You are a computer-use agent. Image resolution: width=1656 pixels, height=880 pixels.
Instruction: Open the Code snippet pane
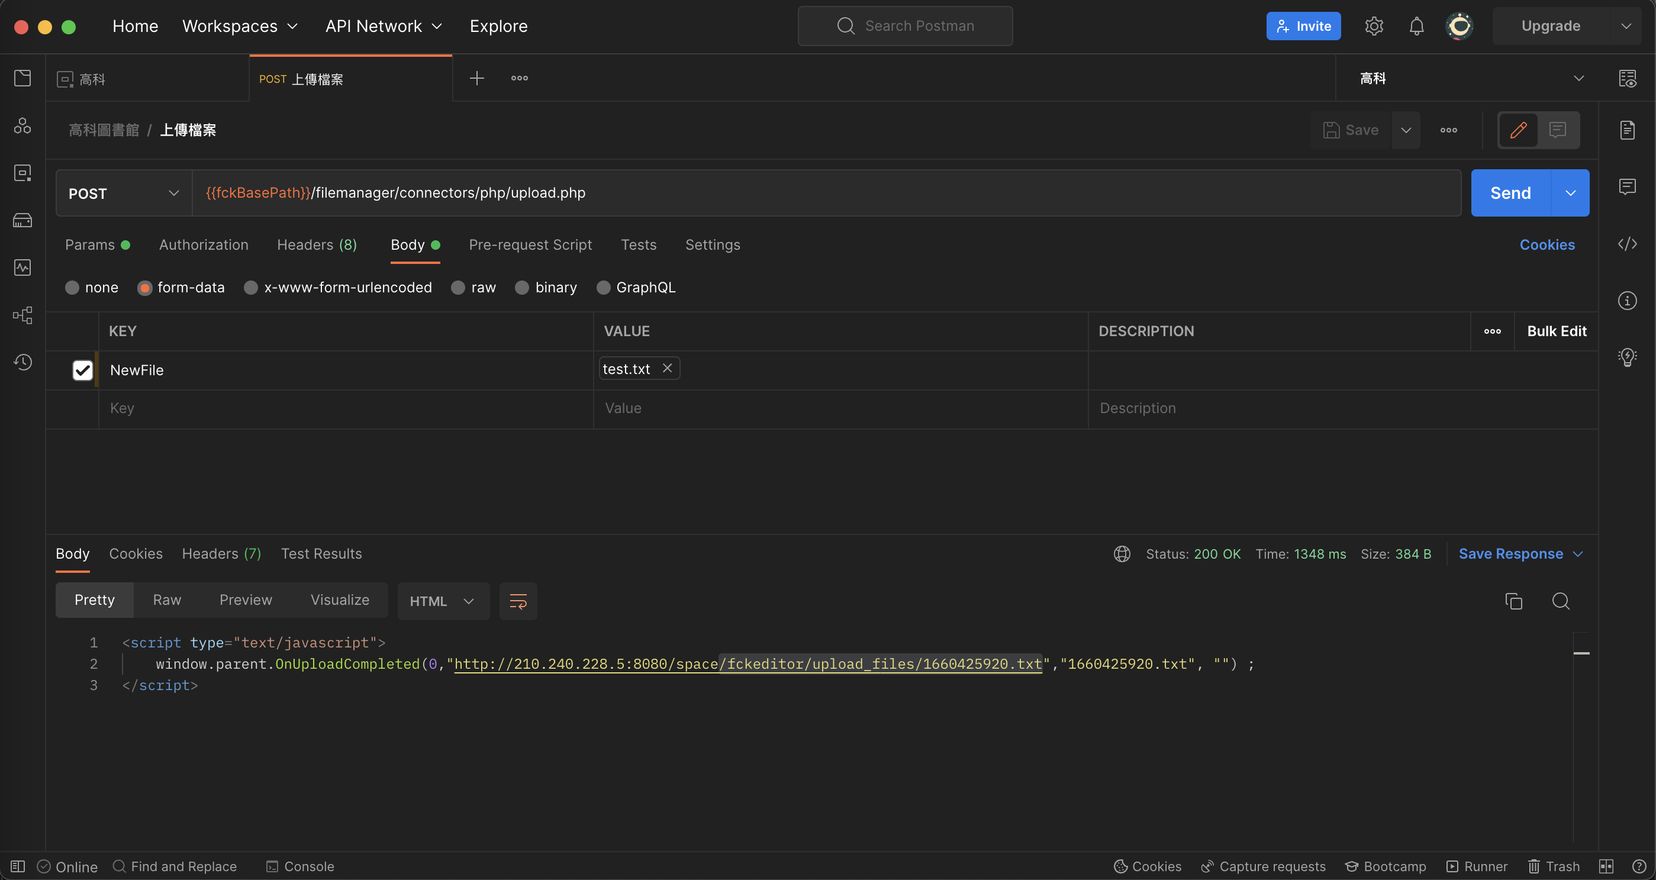click(x=1627, y=244)
